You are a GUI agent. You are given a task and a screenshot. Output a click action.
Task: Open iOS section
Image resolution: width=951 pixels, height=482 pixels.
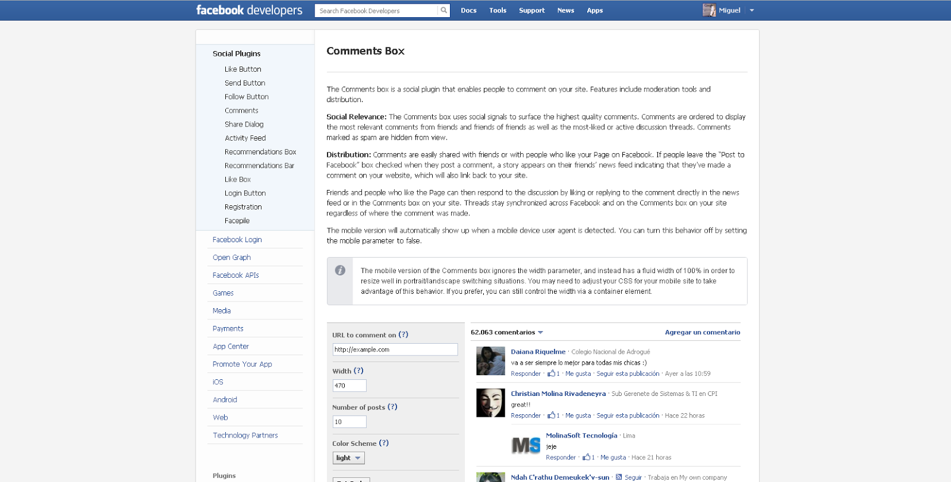point(218,382)
